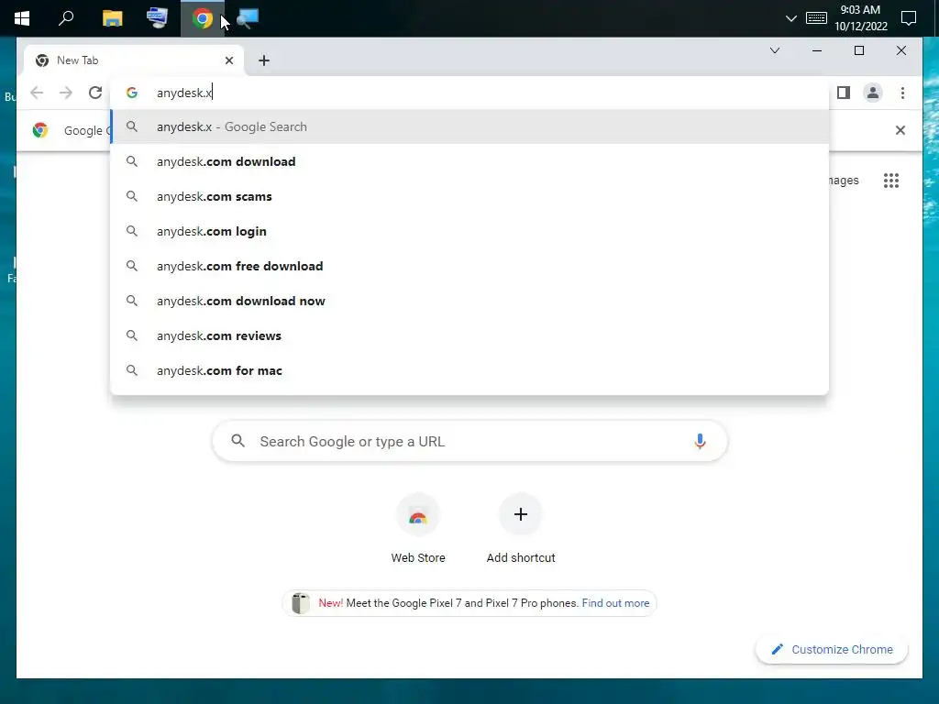This screenshot has width=939, height=704.
Task: Open Chrome tab search chevron
Action: 774,50
